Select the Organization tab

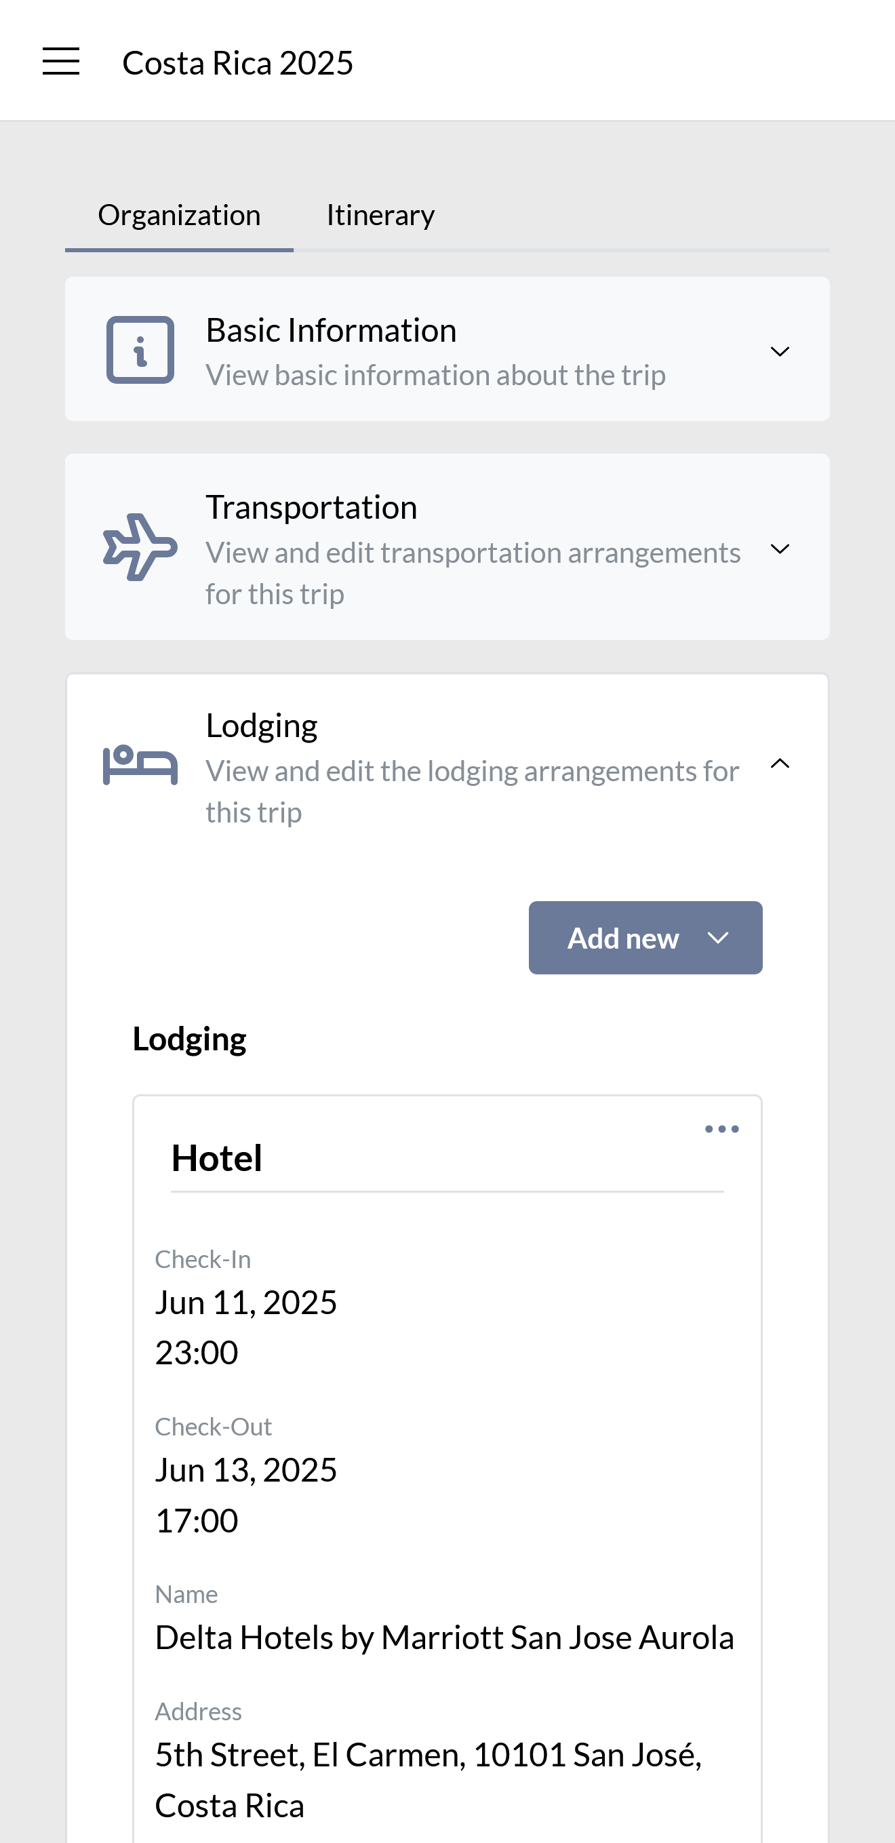(179, 215)
